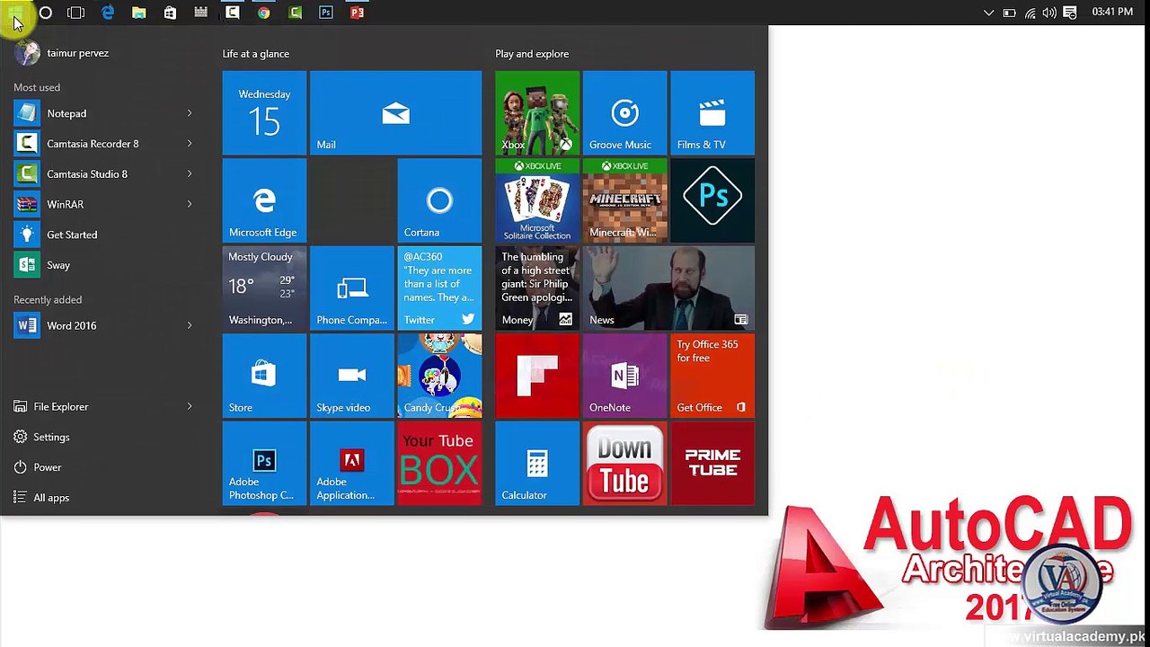Open the Microsoft Edge tile
Viewport: 1150px width, 647px height.
click(x=264, y=201)
